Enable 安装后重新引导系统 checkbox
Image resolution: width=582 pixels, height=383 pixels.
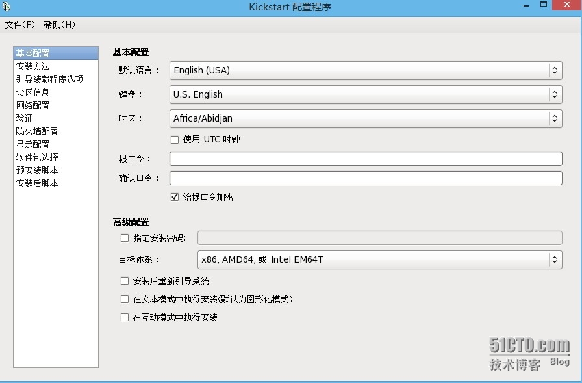point(125,281)
